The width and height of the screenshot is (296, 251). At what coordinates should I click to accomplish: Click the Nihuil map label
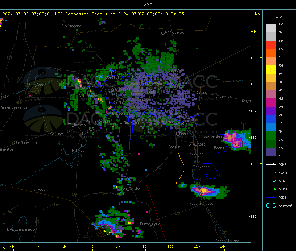(x=78, y=150)
